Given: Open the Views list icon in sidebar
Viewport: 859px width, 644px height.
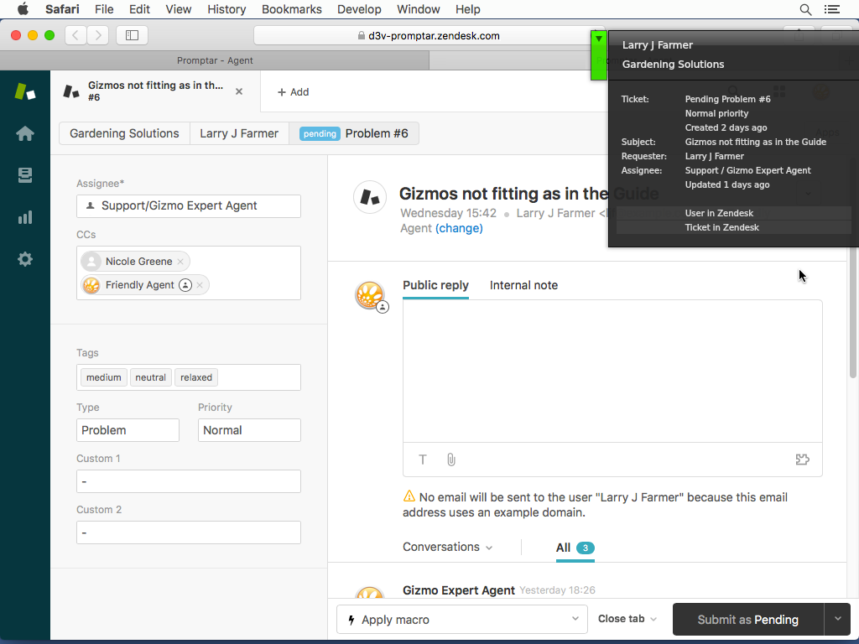Looking at the screenshot, I should [x=25, y=175].
